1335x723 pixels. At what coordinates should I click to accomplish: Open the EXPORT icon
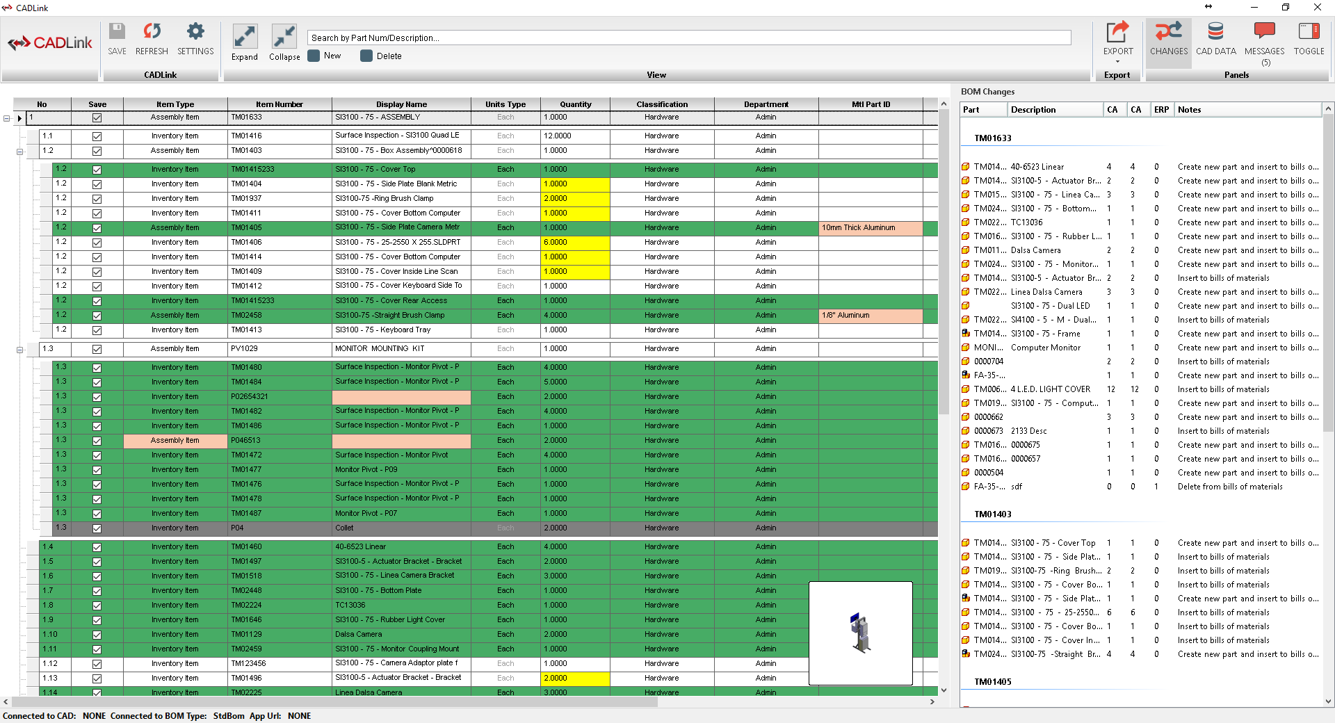point(1117,32)
